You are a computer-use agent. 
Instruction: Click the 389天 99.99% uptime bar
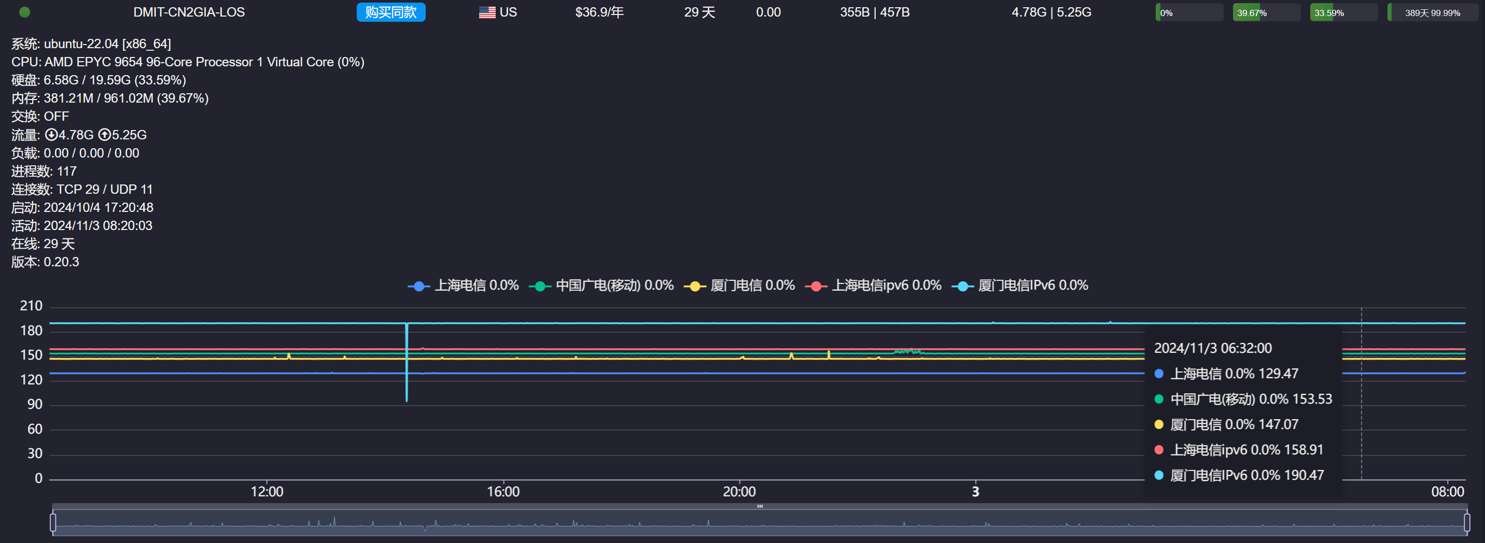(1432, 12)
